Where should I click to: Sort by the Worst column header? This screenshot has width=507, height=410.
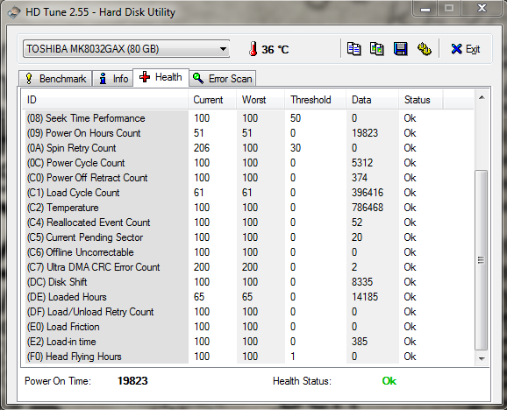(261, 100)
